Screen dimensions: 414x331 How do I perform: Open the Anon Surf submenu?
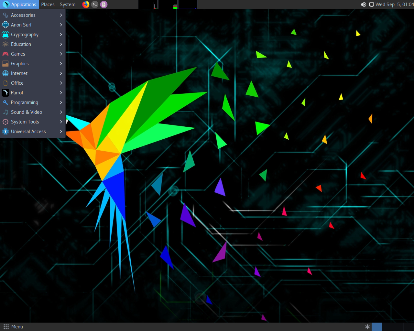(x=33, y=25)
